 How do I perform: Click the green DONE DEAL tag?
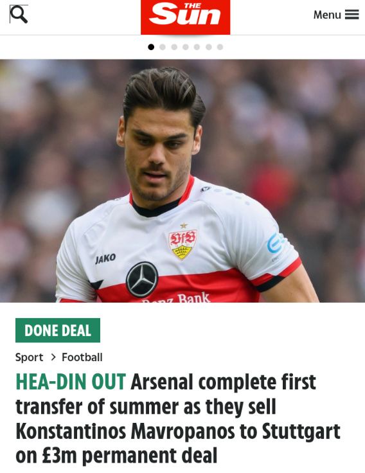(58, 330)
